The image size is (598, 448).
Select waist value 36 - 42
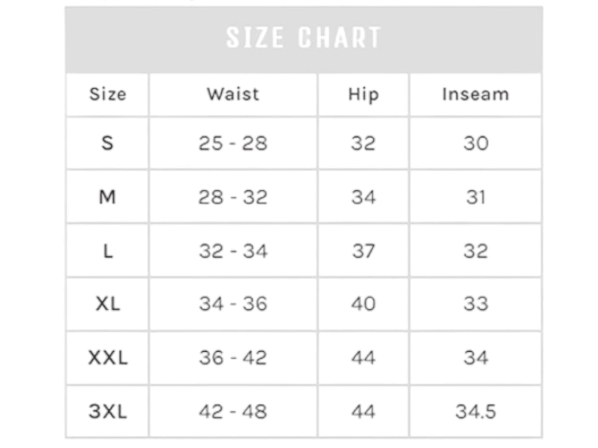[x=233, y=357]
